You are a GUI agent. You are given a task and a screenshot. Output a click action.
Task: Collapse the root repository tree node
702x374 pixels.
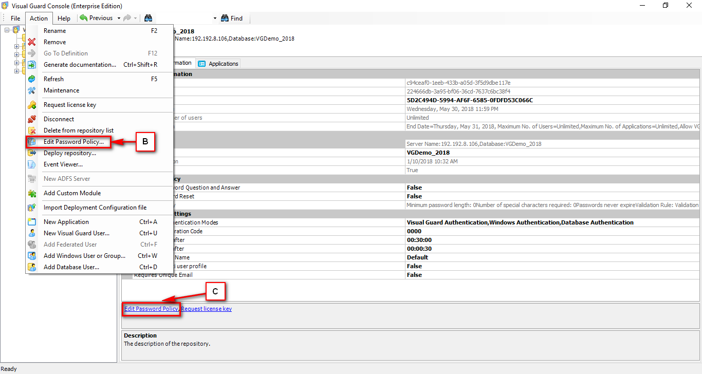click(x=7, y=30)
